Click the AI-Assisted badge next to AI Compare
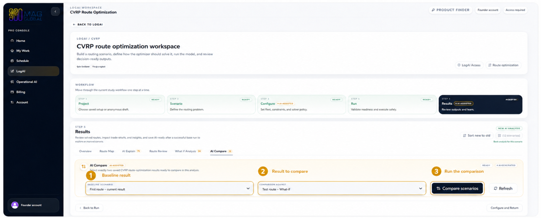541x218 pixels. click(116, 165)
